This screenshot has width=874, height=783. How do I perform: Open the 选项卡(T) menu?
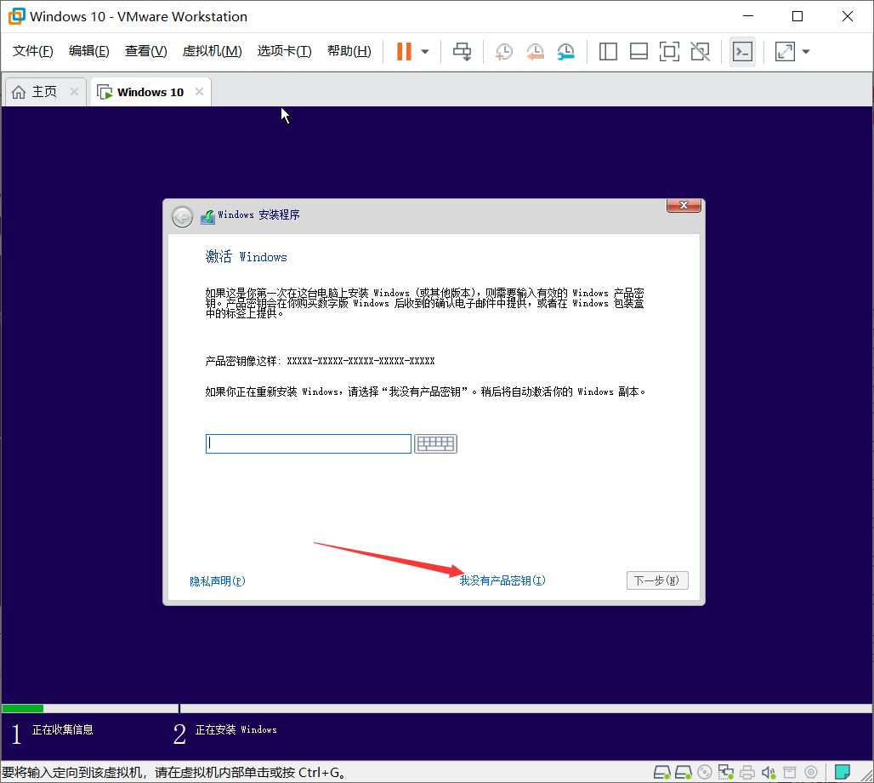(x=284, y=51)
